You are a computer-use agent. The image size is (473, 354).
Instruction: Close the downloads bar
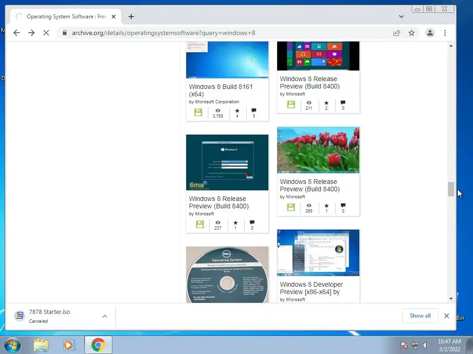(447, 315)
